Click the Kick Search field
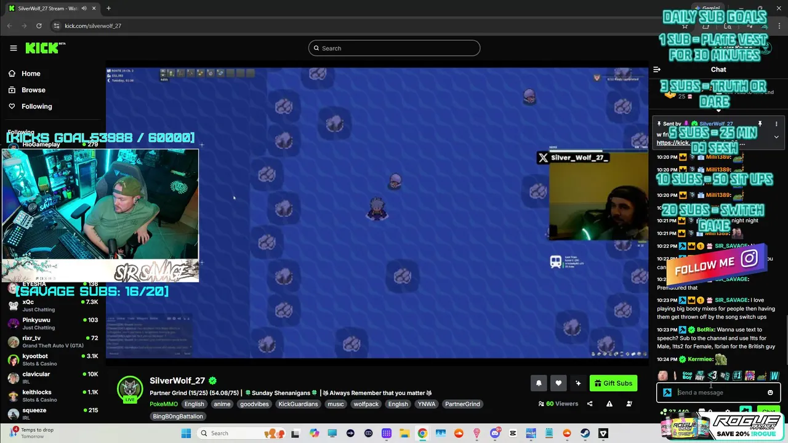 394,48
